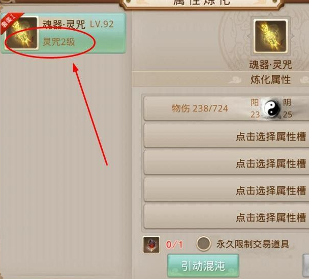Screen dimensions: 309x279
Task: Click the red 0/1 material count
Action: (174, 245)
